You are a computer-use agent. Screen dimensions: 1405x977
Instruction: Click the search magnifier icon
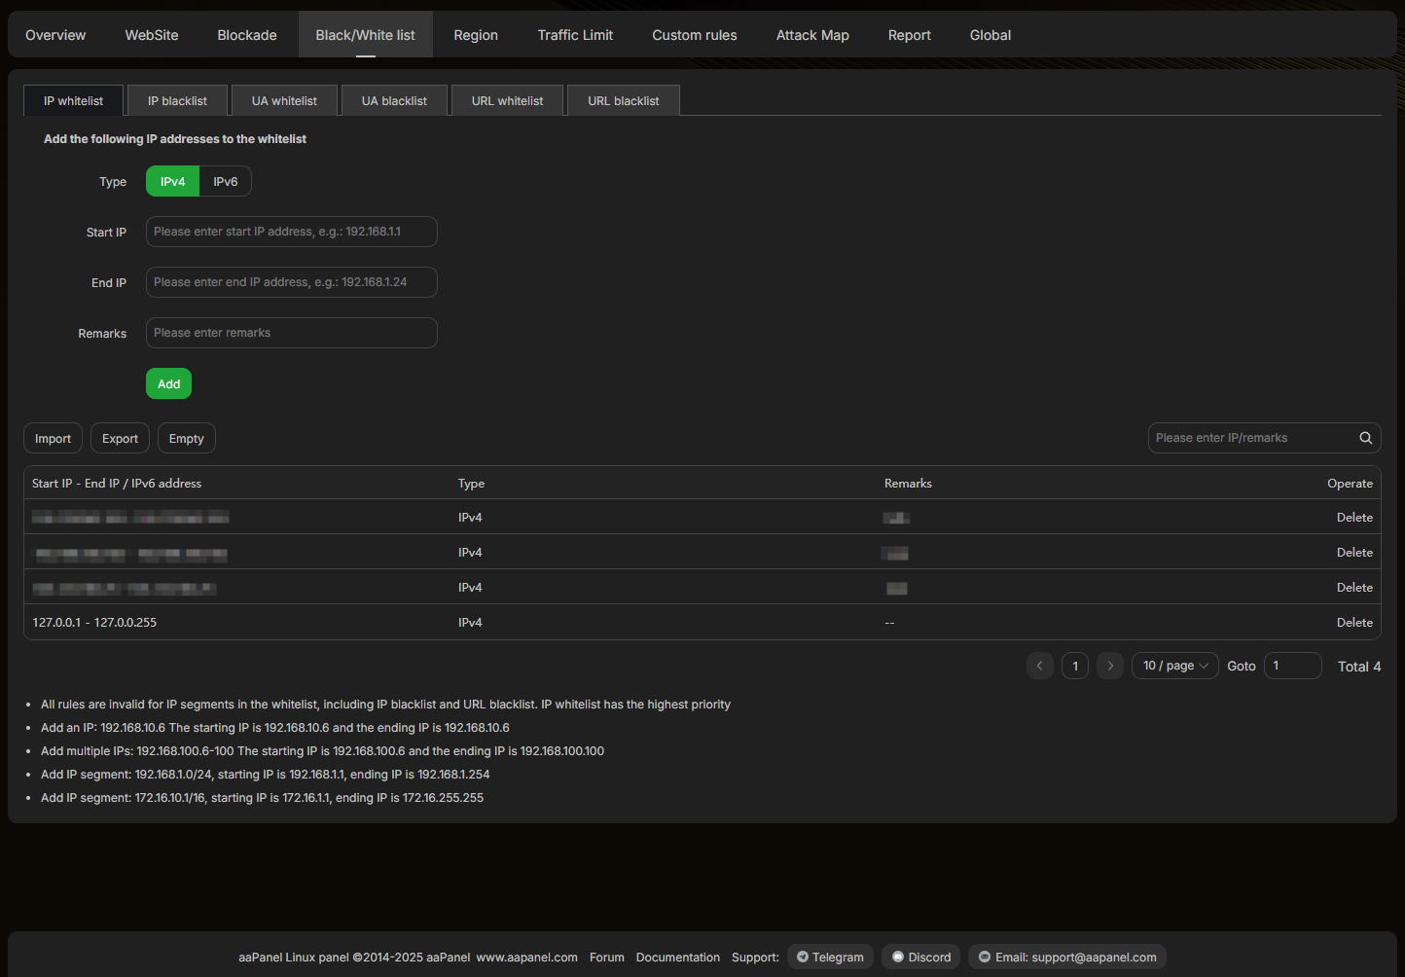click(1365, 438)
